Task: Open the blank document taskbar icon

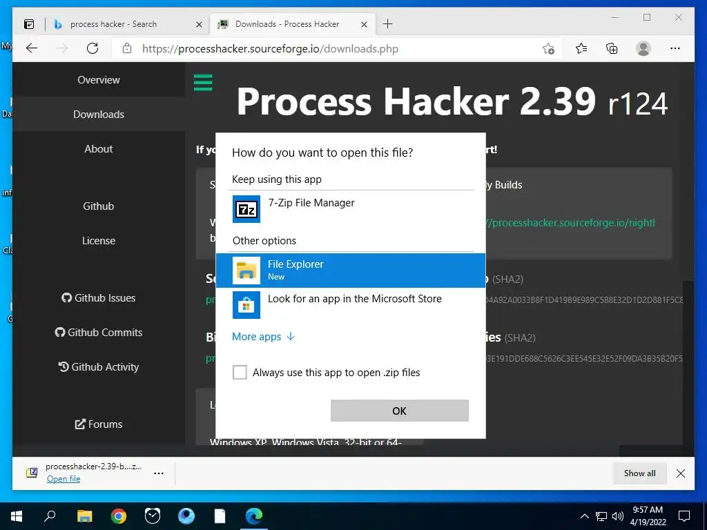Action: [220, 516]
